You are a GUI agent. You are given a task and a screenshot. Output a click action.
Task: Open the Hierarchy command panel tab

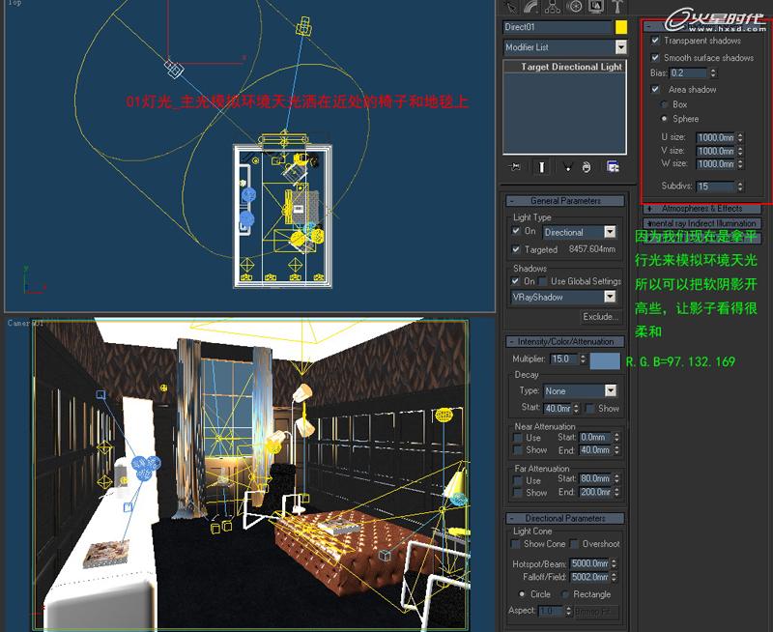tap(553, 7)
